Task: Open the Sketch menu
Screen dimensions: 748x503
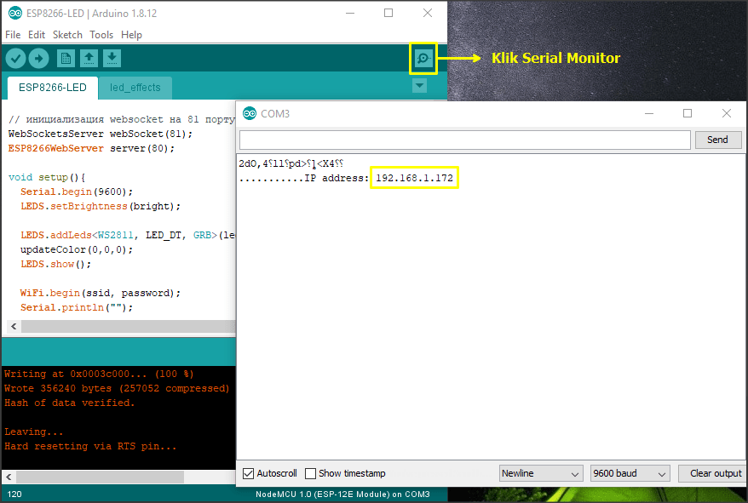Action: coord(67,35)
